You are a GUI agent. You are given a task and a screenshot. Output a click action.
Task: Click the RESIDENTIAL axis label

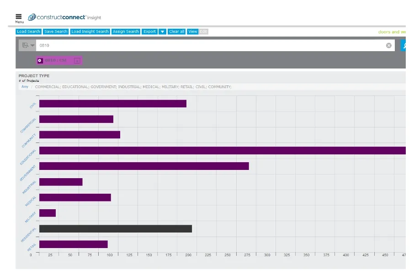28,235
